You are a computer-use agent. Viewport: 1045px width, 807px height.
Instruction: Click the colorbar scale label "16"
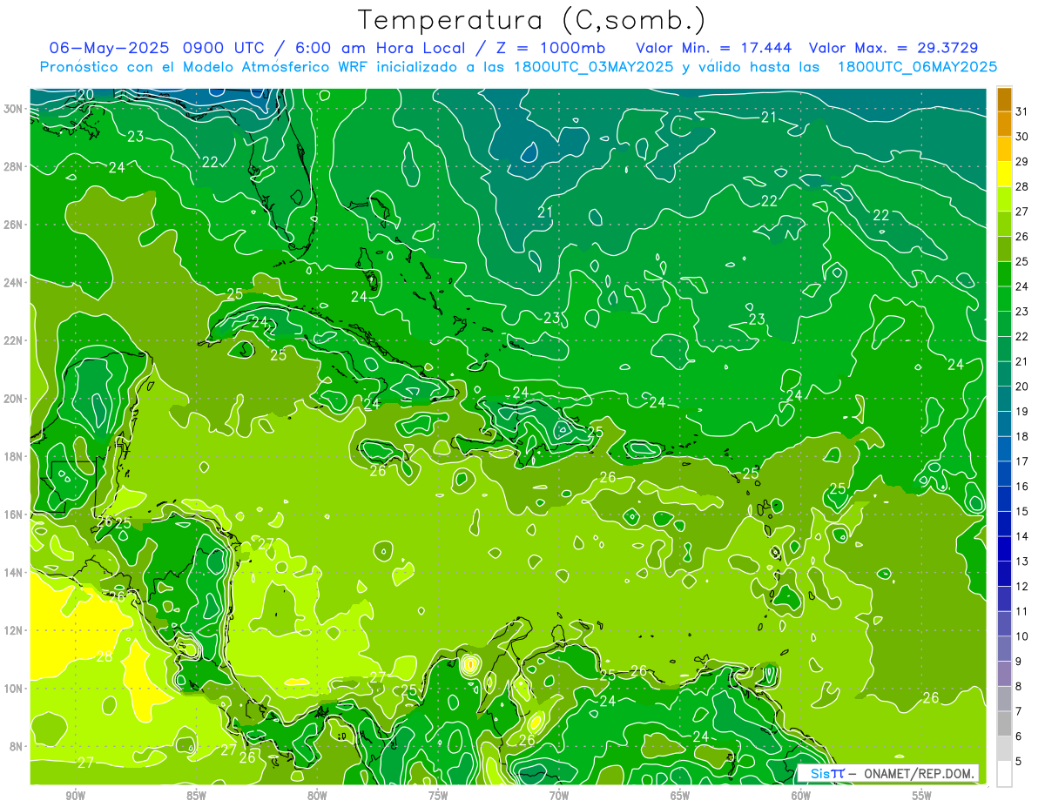(1022, 486)
